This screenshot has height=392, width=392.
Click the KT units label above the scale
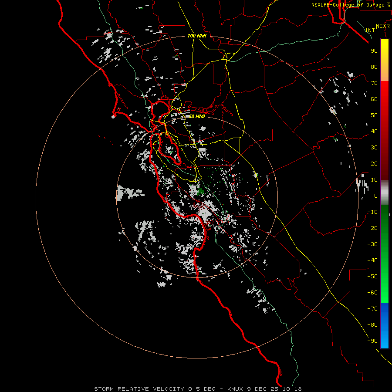click(372, 30)
